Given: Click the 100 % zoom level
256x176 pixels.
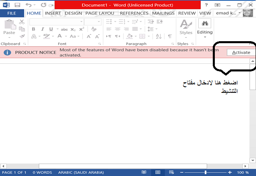Looking at the screenshot, I should pos(243,172).
